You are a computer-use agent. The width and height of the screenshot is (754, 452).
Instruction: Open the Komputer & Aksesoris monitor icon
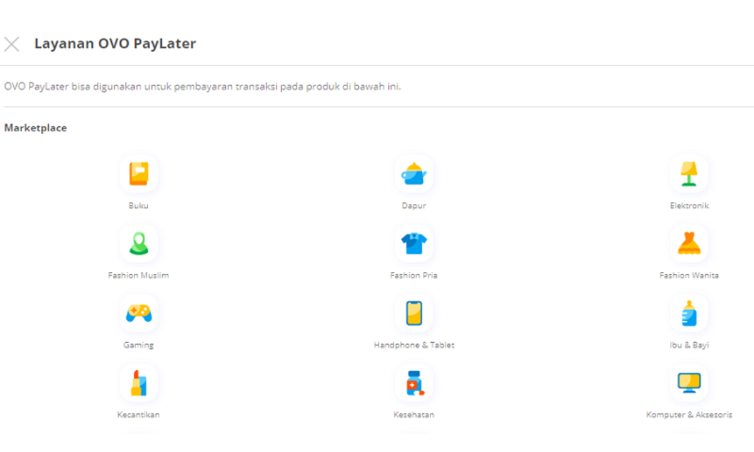click(x=689, y=383)
